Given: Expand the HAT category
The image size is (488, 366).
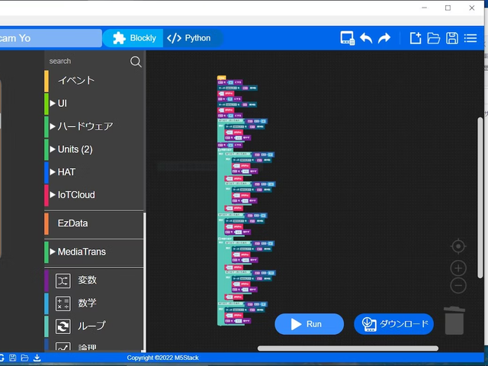Looking at the screenshot, I should 94,172.
